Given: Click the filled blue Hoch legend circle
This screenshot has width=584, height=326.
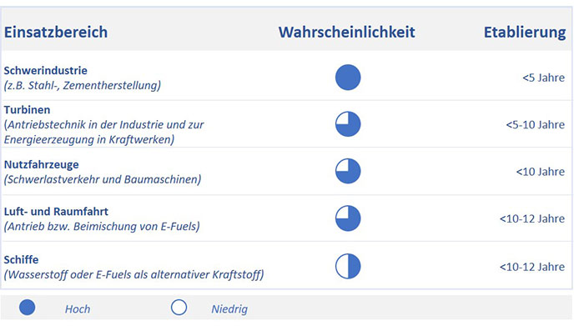Looking at the screenshot, I should [28, 308].
